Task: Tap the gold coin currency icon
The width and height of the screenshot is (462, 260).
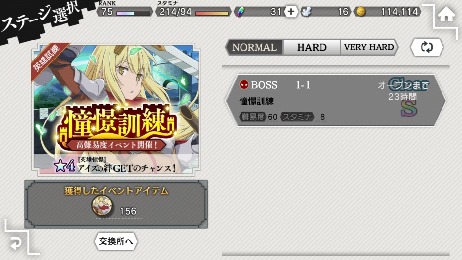Action: (361, 12)
